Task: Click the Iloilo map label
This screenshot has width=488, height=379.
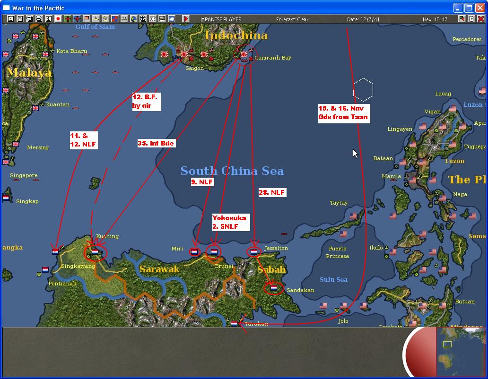Action: click(375, 248)
